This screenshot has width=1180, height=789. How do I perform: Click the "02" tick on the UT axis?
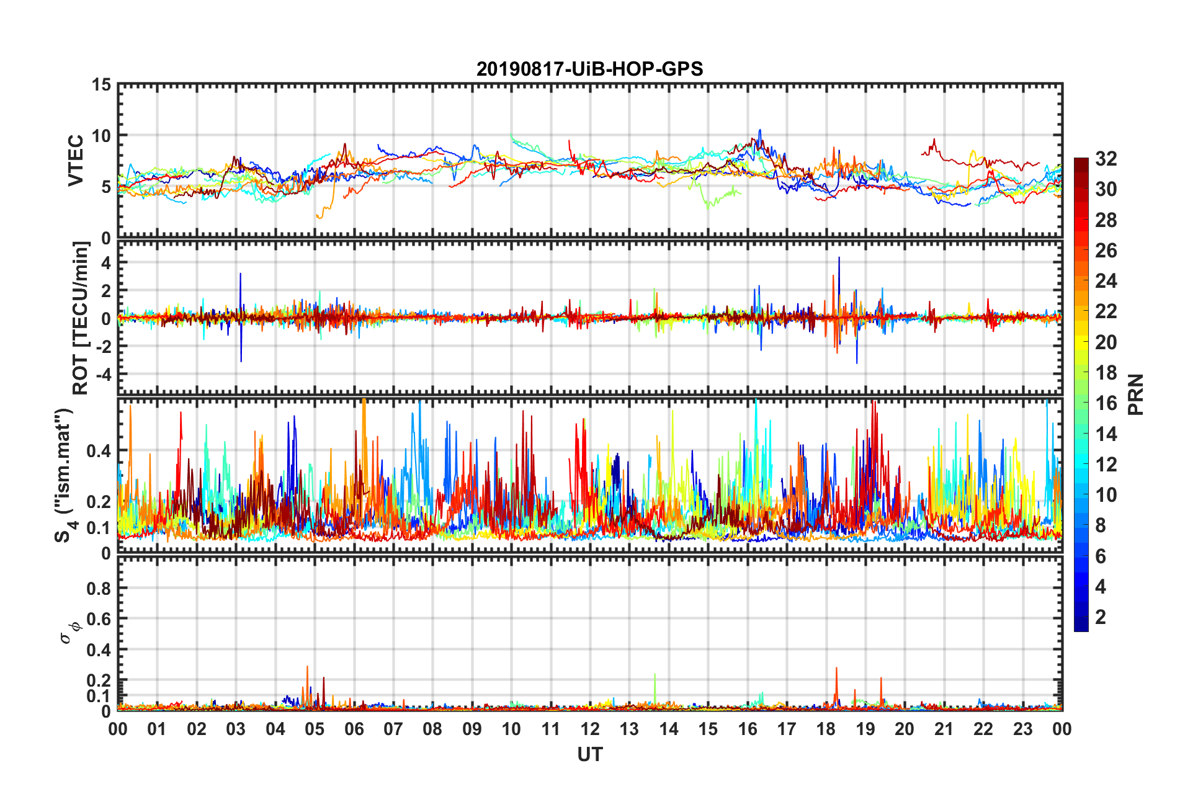(x=197, y=729)
